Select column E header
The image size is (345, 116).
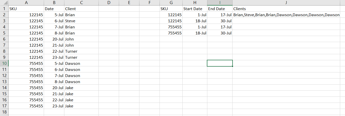coord(129,3)
